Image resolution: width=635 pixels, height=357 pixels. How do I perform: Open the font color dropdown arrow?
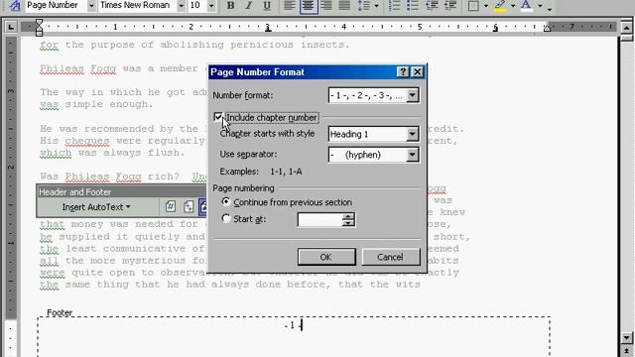tap(540, 6)
